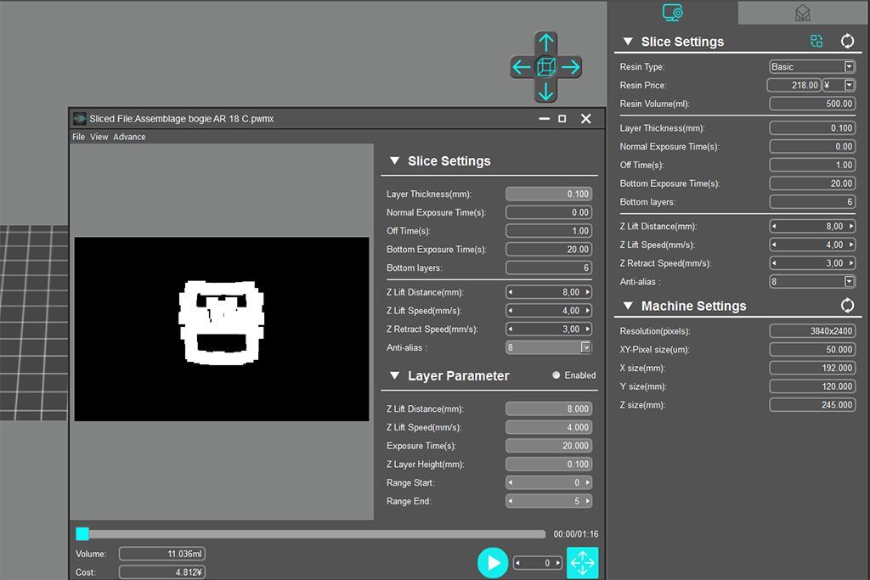Viewport: 870px width, 580px height.
Task: Click the Z Layer Height field
Action: pos(549,465)
